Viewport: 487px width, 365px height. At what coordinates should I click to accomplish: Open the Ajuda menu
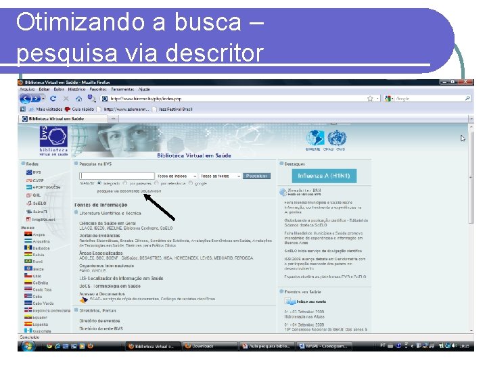pos(144,89)
